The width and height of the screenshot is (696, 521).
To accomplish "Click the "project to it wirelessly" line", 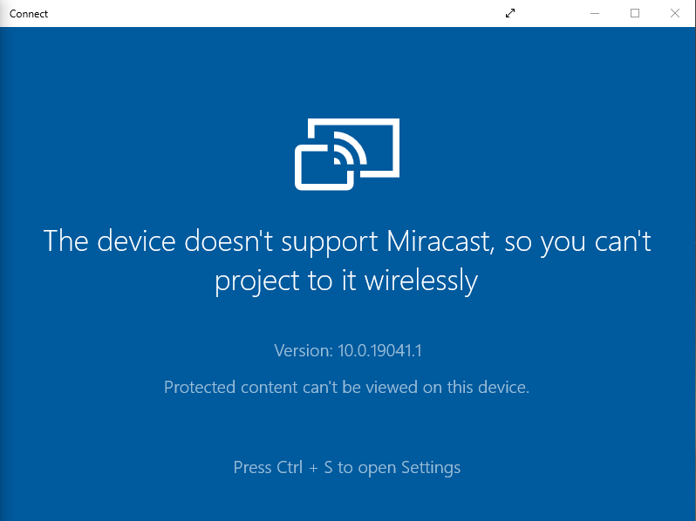I will 346,281.
